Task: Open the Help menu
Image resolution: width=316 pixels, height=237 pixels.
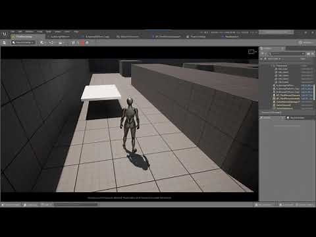Action: [76, 32]
